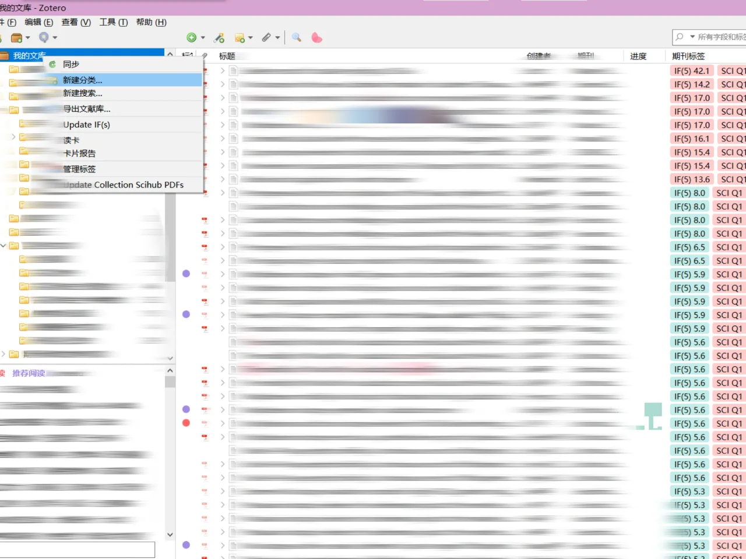Choose 同步 from the context menu
Viewport: 746px width, 559px height.
point(124,64)
